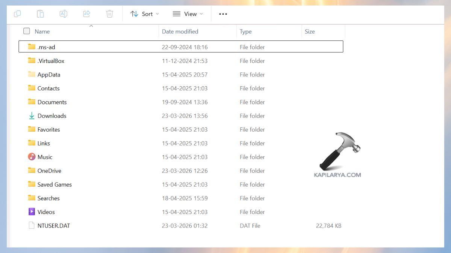
Task: Click the Type column header
Action: point(245,31)
